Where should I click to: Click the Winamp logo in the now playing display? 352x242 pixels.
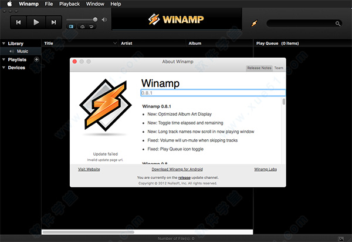pos(176,19)
